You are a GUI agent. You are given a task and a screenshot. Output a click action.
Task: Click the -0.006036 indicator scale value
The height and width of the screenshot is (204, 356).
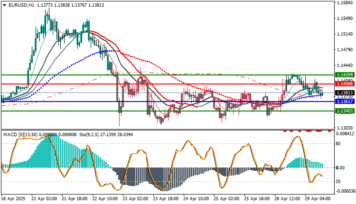click(x=345, y=191)
